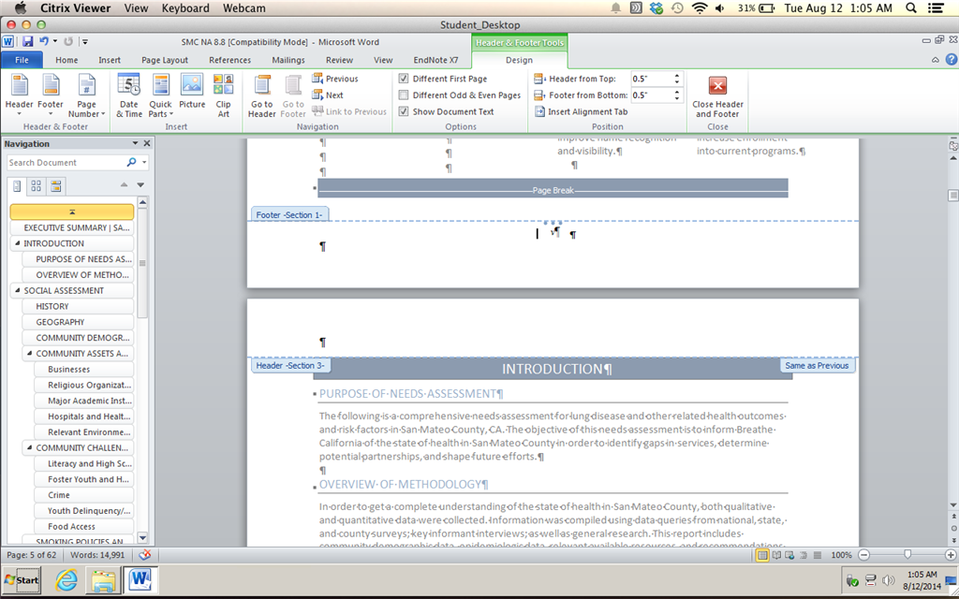Open Word Help question mark icon
This screenshot has width=959, height=599.
(952, 60)
